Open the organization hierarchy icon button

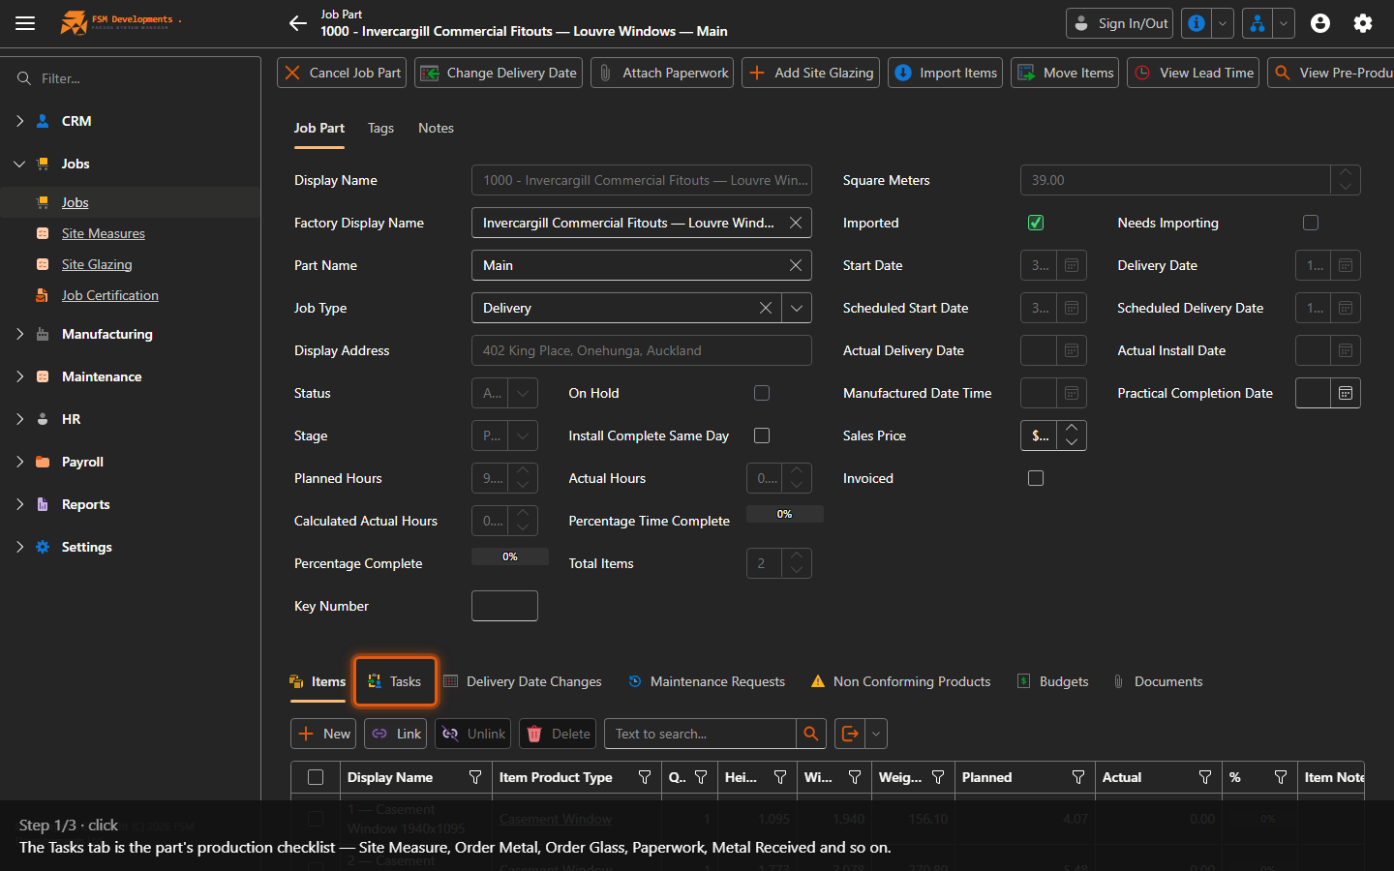pyautogui.click(x=1257, y=23)
